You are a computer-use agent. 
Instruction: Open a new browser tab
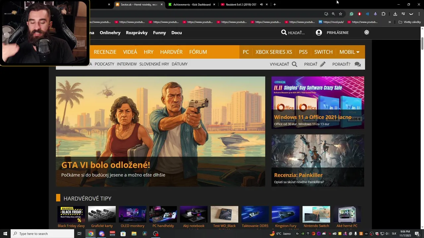pyautogui.click(x=275, y=5)
